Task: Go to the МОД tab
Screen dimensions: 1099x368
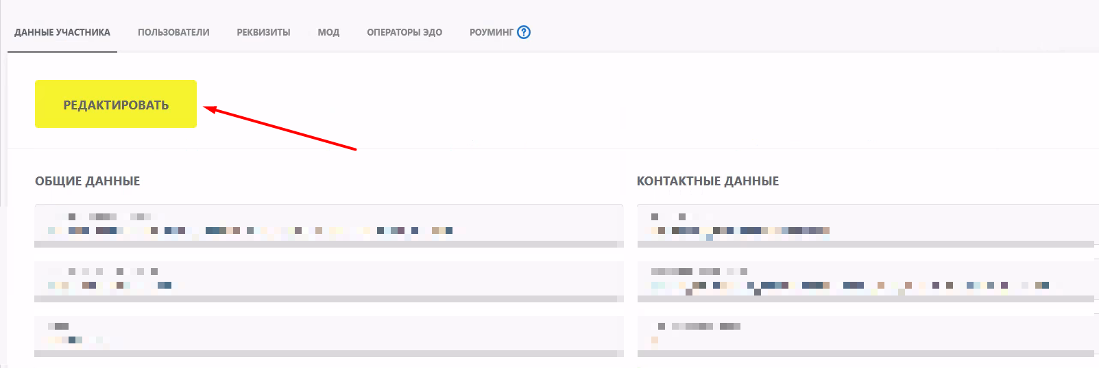Action: point(328,32)
